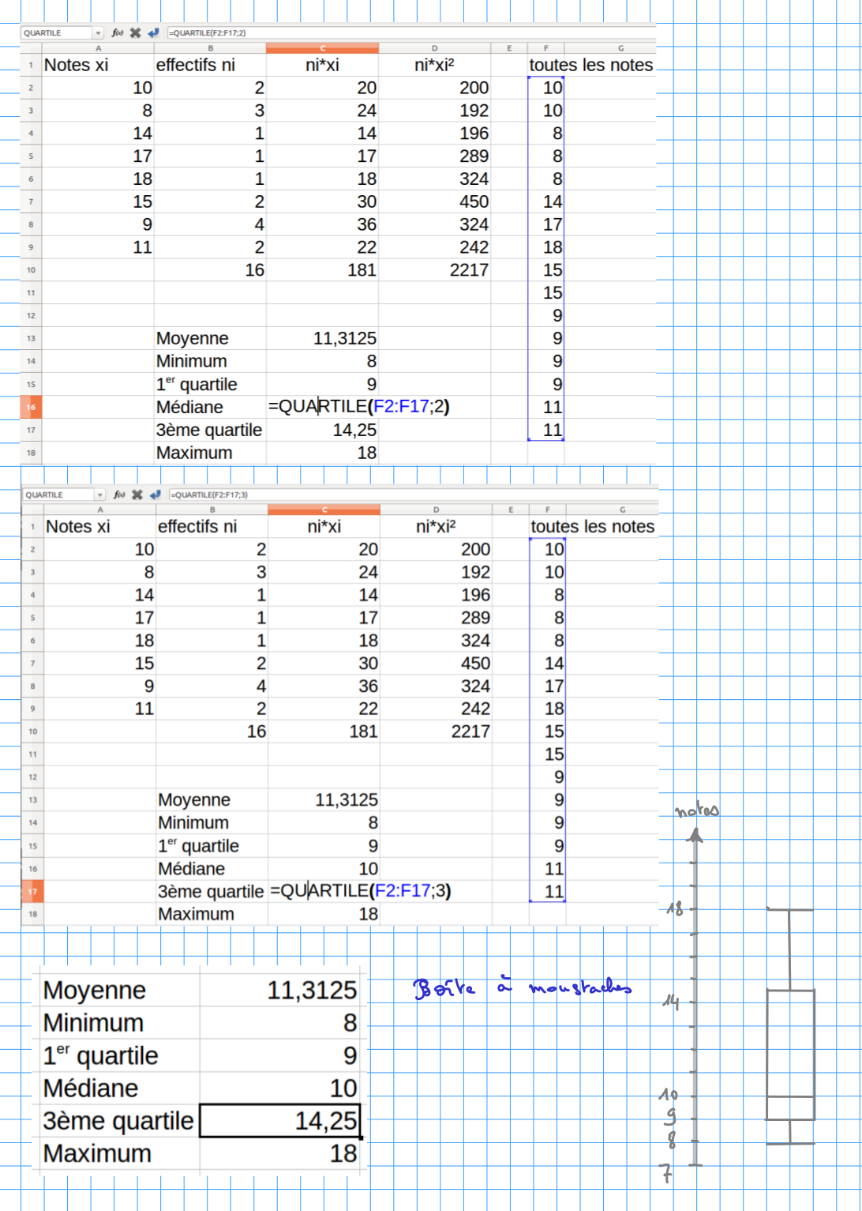862x1211 pixels.
Task: Cancel the edit of formula =QUARTILE(F2:F17;2)
Action: coord(135,33)
